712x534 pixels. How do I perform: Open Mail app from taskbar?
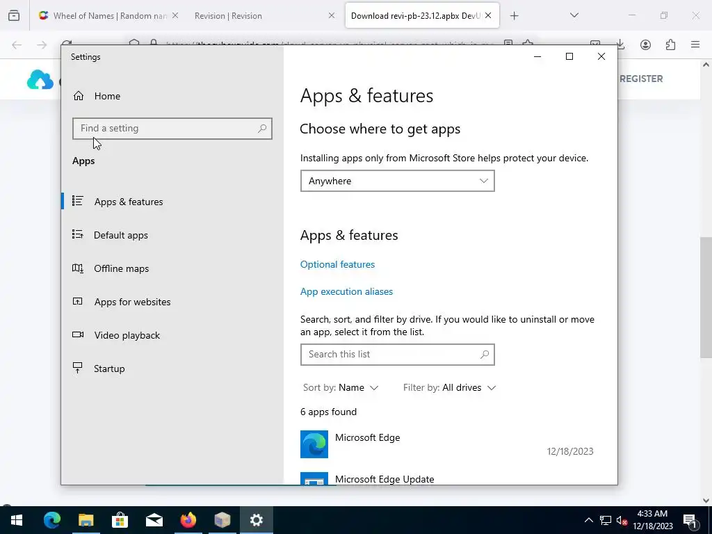[154, 520]
